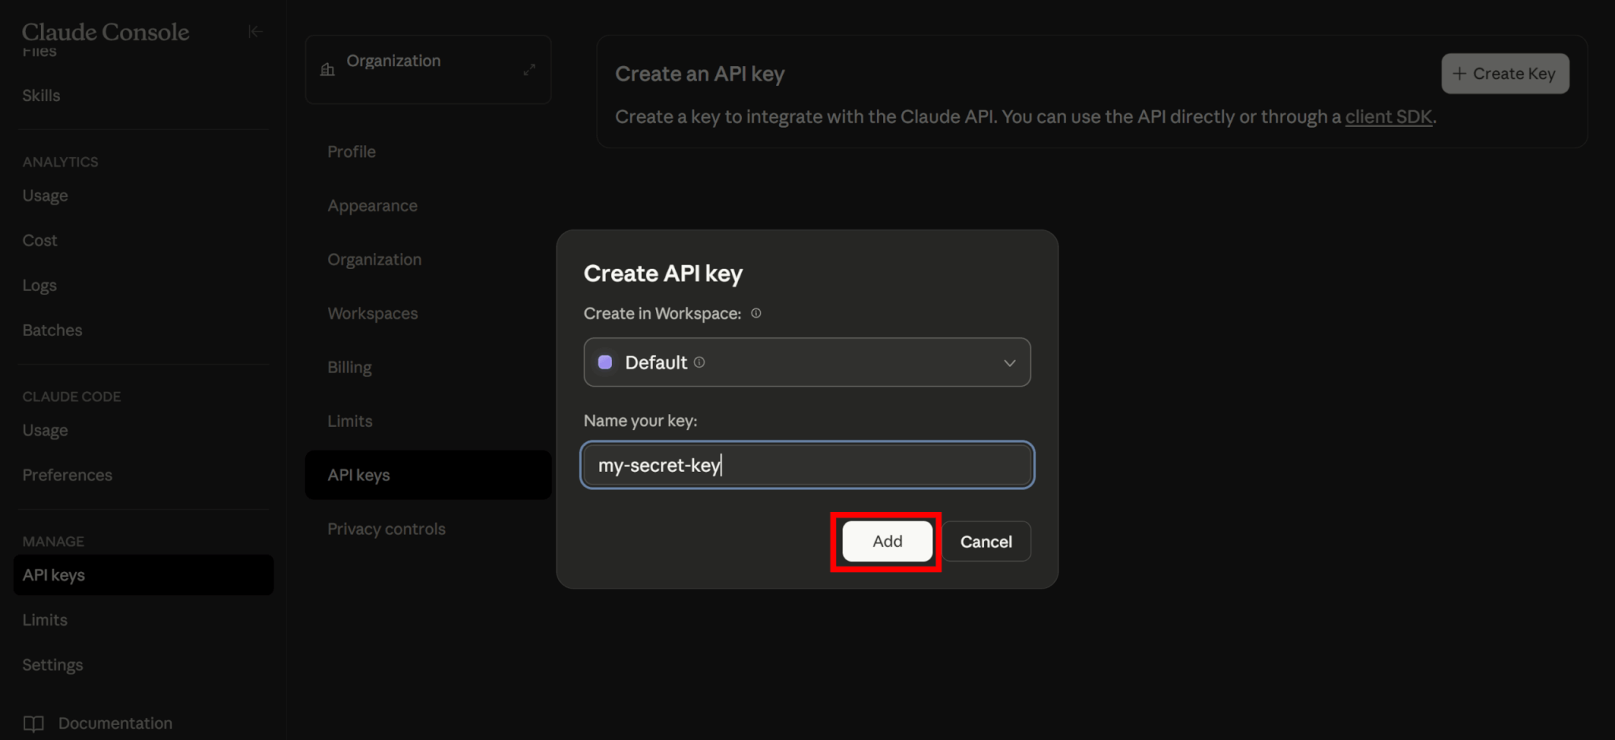Open Billing settings page
Screen dimensions: 1615x740
coord(349,367)
